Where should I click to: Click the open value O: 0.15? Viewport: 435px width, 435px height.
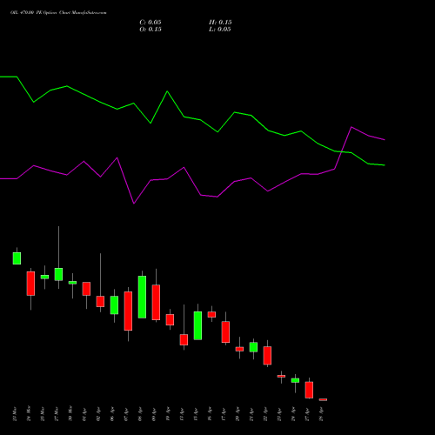pyautogui.click(x=151, y=30)
